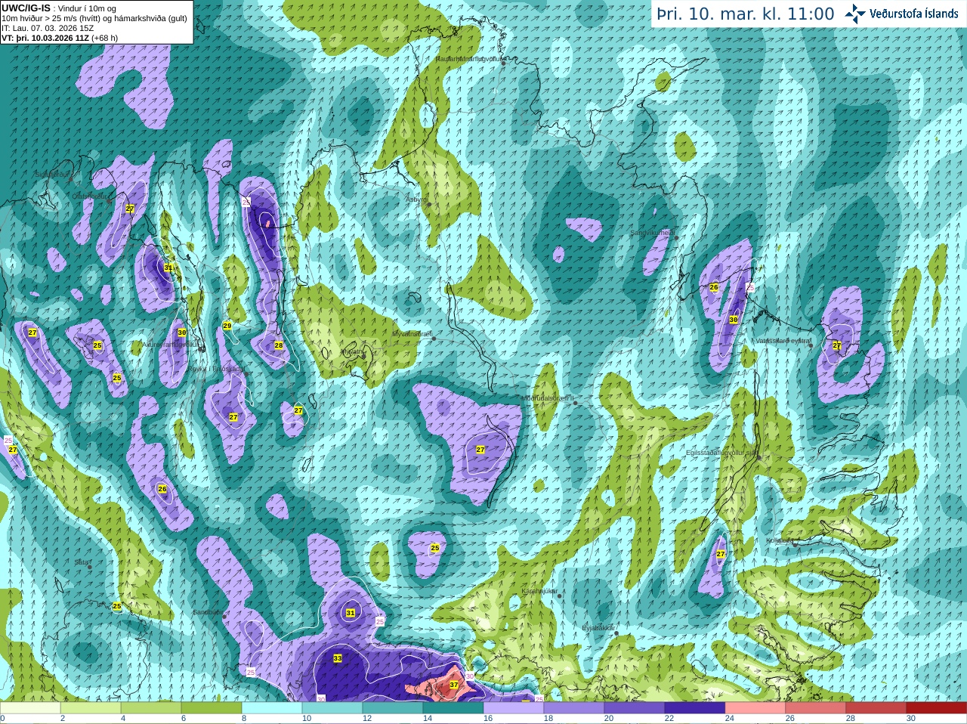967x724 pixels.
Task: Click the legend swatch between 20 and 22
Action: tap(635, 708)
